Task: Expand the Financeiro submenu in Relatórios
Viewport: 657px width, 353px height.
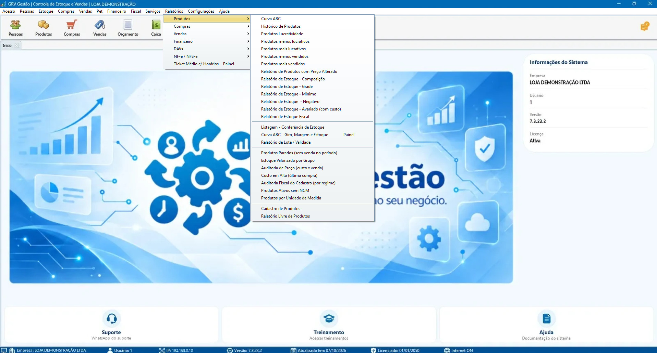Action: point(207,41)
